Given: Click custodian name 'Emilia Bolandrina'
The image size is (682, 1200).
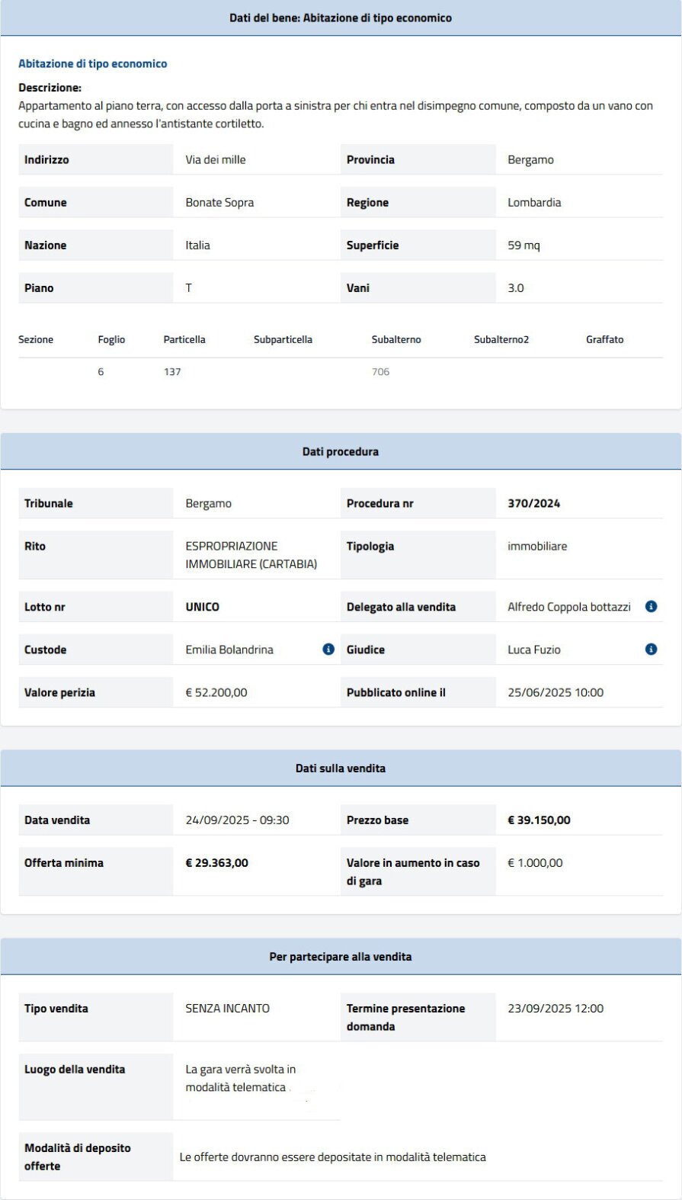Looking at the screenshot, I should [x=229, y=650].
